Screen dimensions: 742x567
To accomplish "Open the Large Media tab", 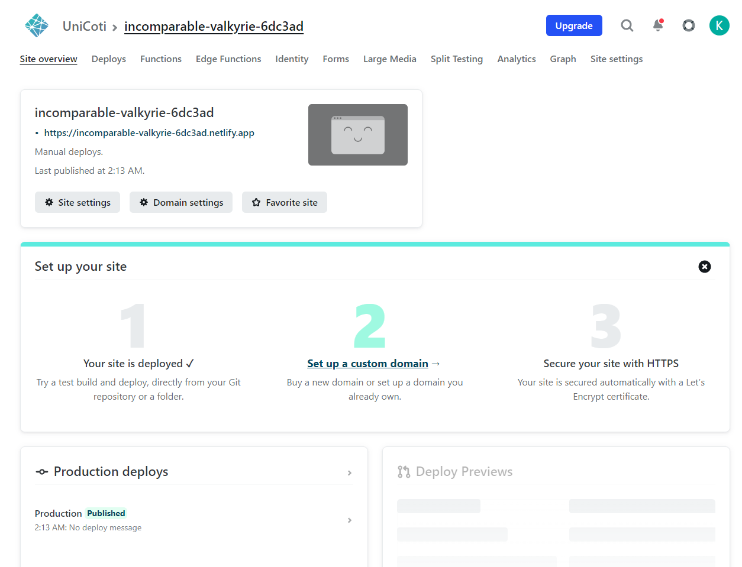I will point(390,59).
